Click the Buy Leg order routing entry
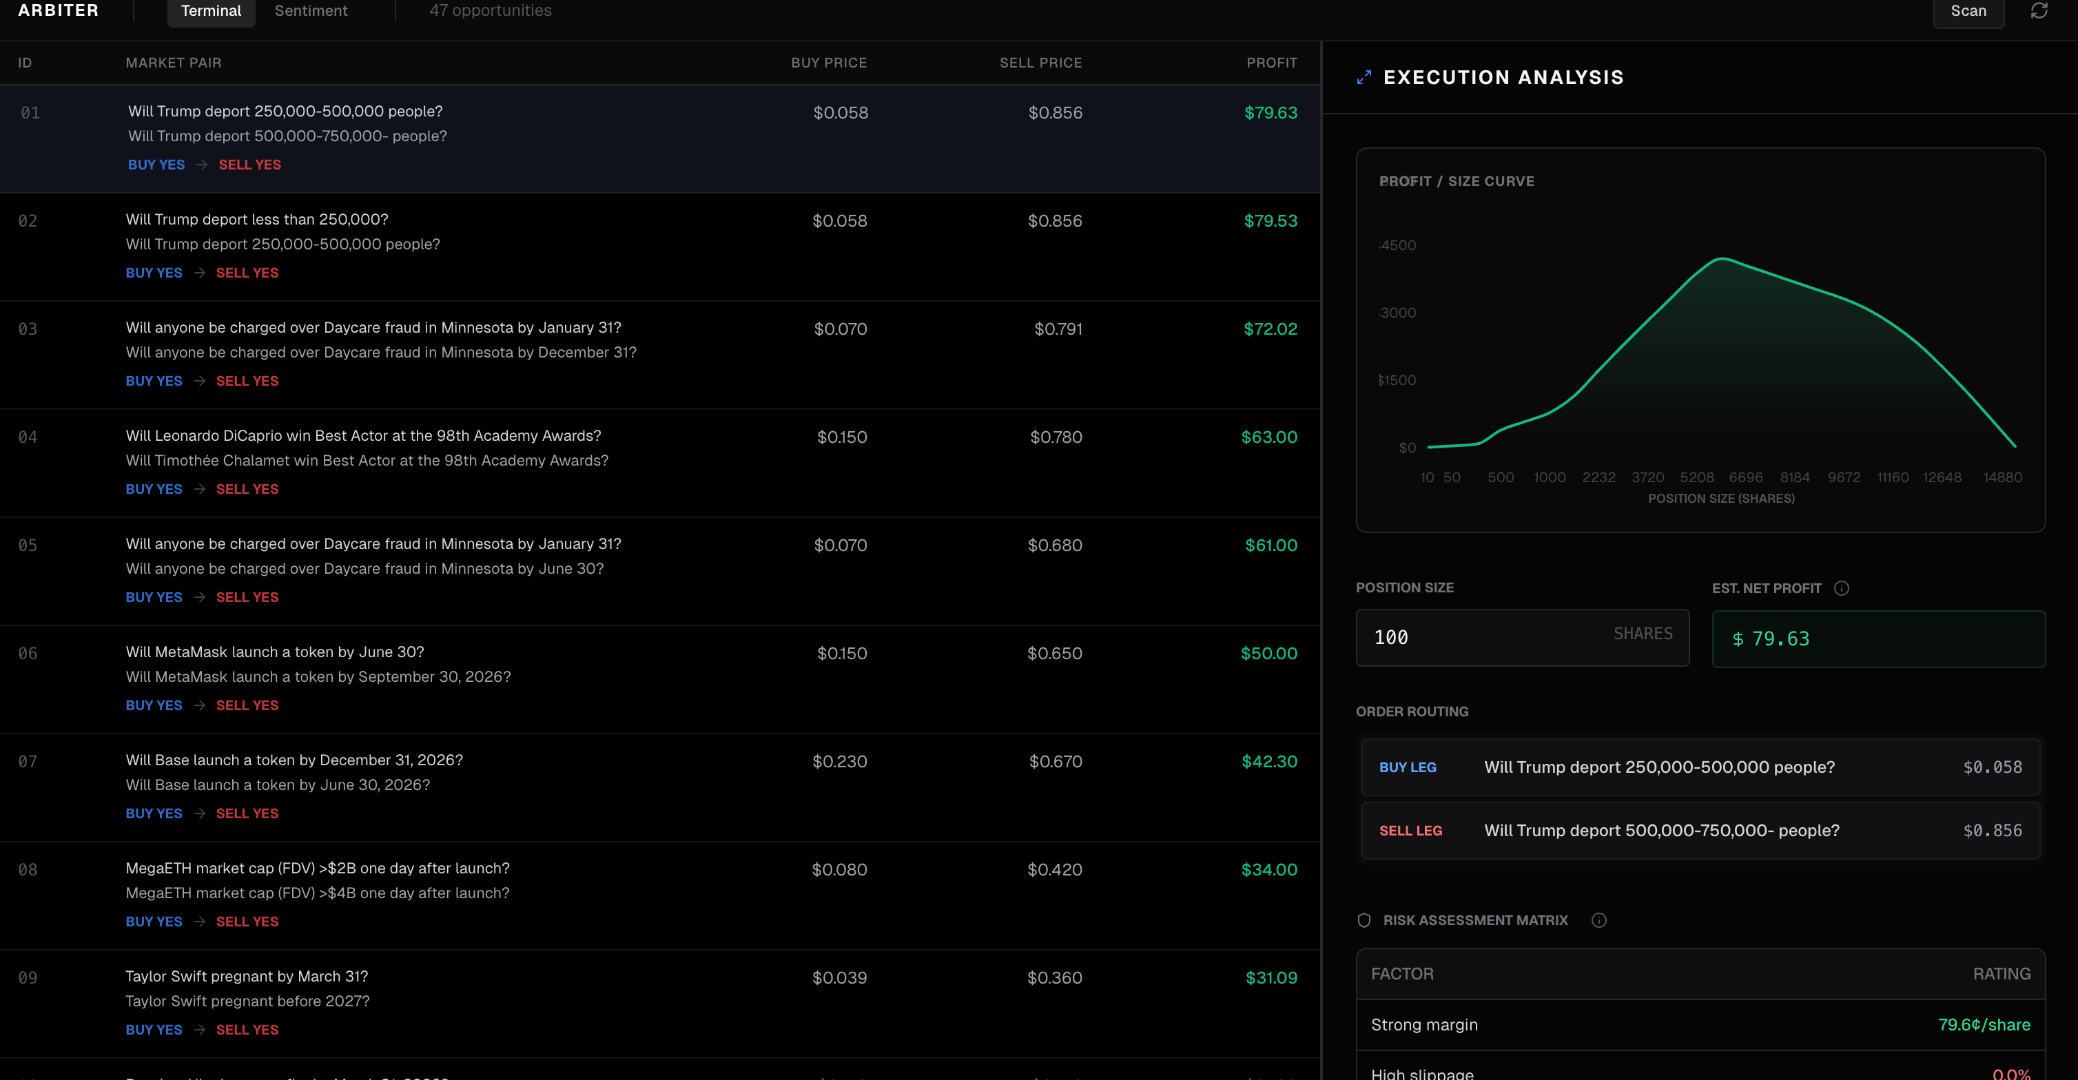Image resolution: width=2078 pixels, height=1080 pixels. click(1700, 767)
